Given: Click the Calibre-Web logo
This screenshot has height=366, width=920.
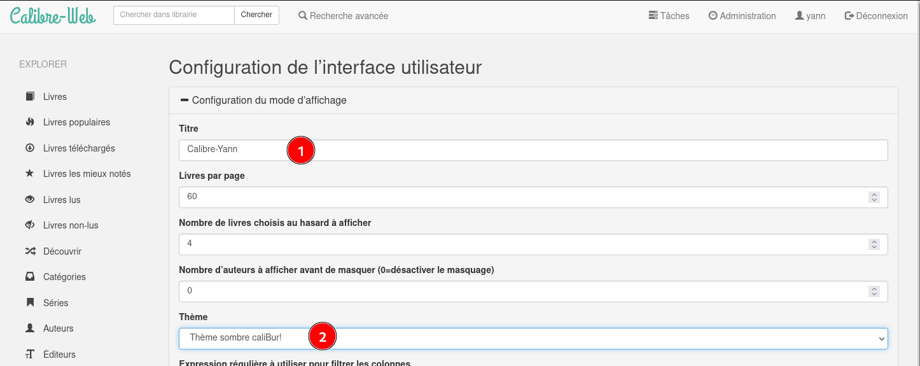Looking at the screenshot, I should (x=53, y=16).
